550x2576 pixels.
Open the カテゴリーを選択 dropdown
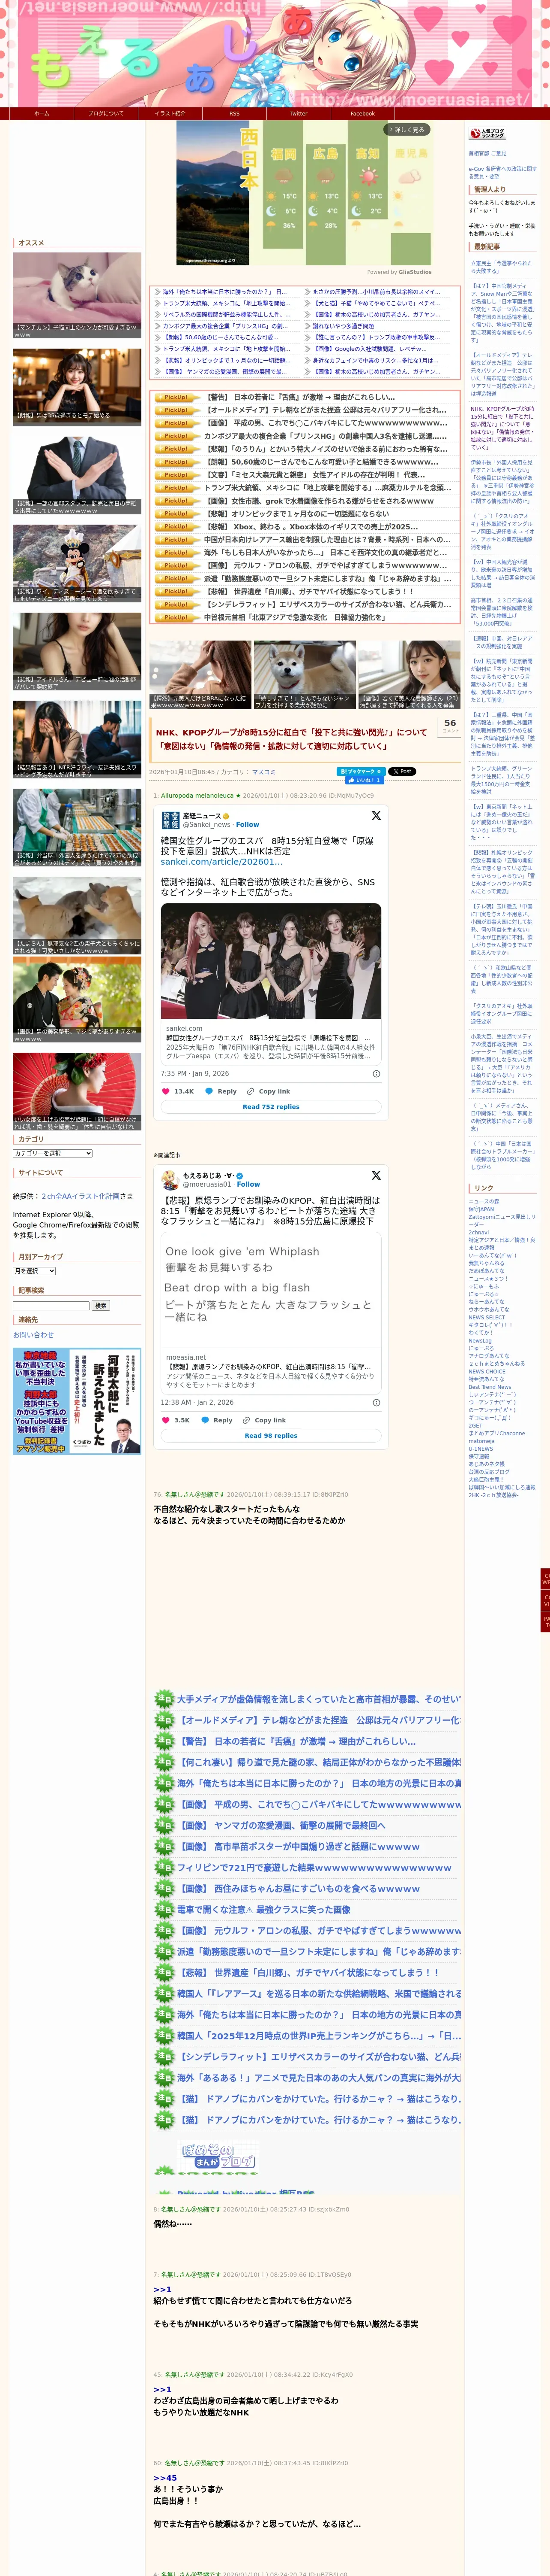coord(53,1153)
